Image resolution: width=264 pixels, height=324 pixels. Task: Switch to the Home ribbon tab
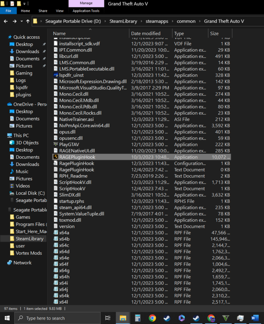(25, 11)
